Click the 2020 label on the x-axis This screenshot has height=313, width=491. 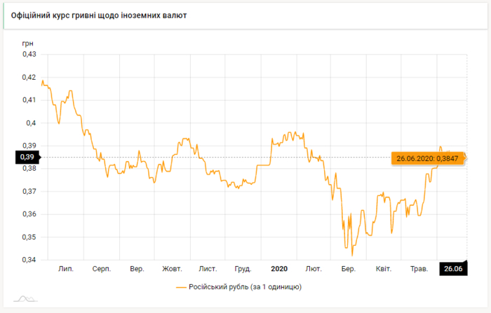[278, 269]
